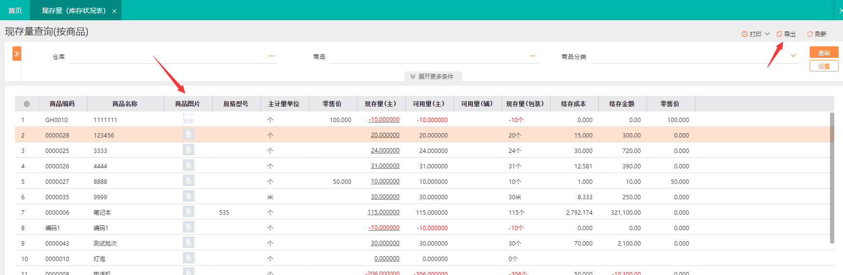Close the 现存量 tab with its X

coord(114,11)
